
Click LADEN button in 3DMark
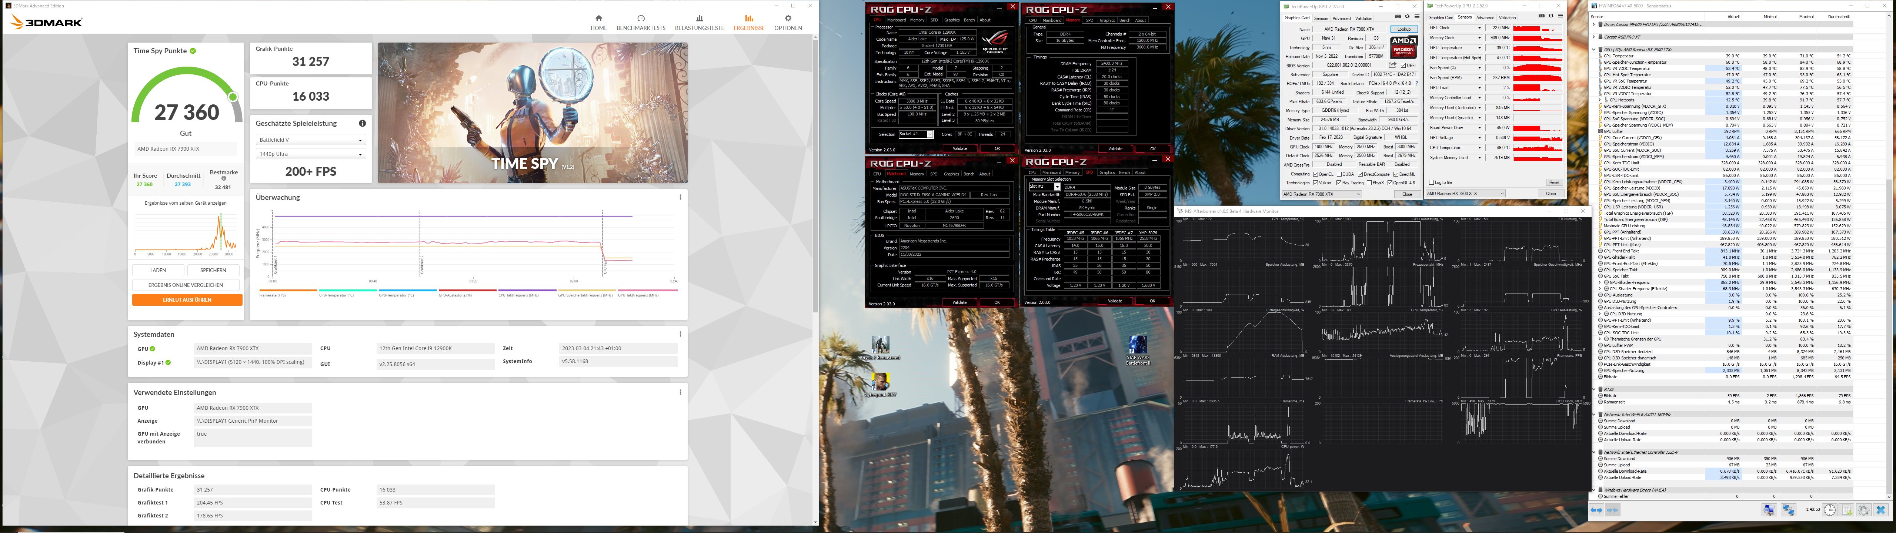pyautogui.click(x=157, y=270)
